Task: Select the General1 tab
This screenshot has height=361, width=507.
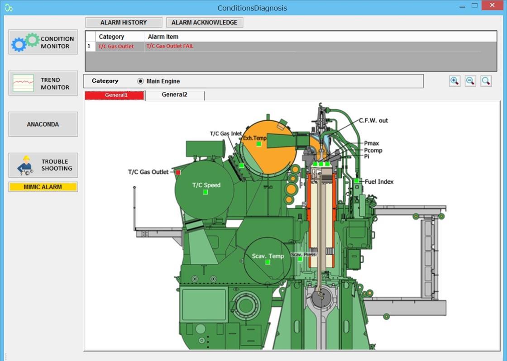Action: point(115,95)
